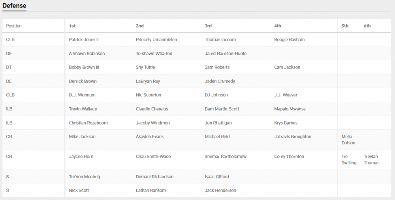Image resolution: width=395 pixels, height=200 pixels.
Task: Click the Defense section heading
Action: 14,6
